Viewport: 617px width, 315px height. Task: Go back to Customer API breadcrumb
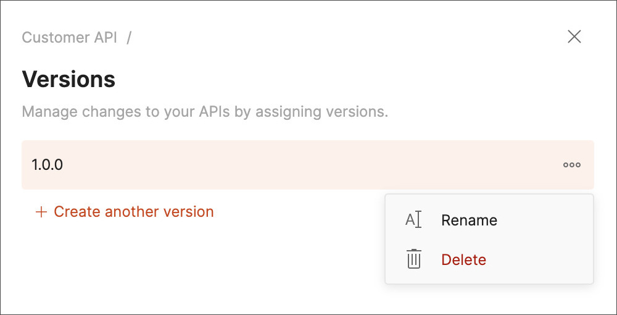click(69, 38)
